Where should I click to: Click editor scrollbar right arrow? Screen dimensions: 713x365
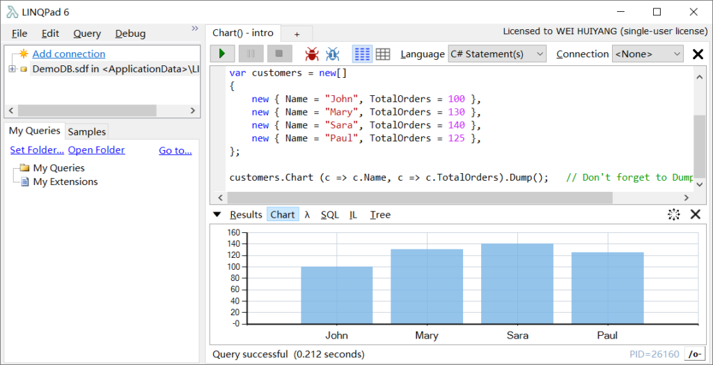coord(686,197)
